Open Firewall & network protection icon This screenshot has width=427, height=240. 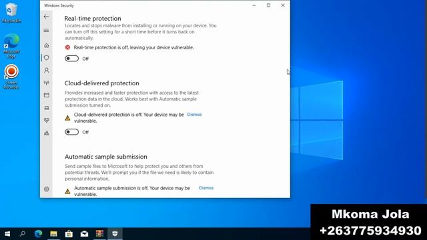coord(47,83)
